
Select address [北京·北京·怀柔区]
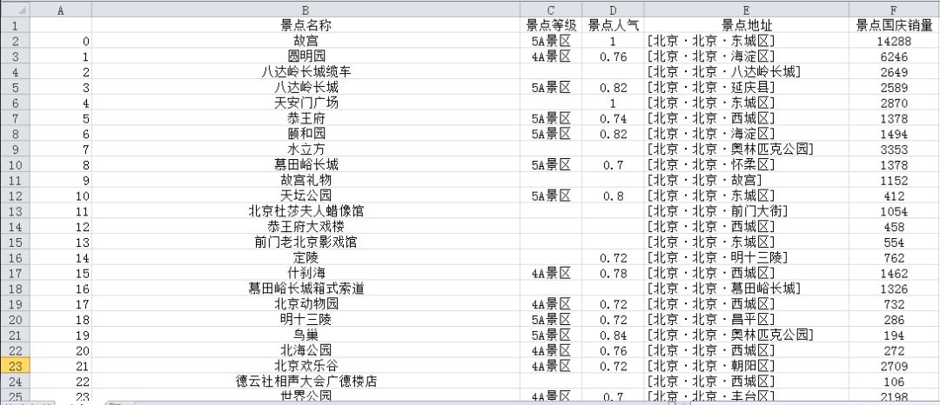coord(747,164)
